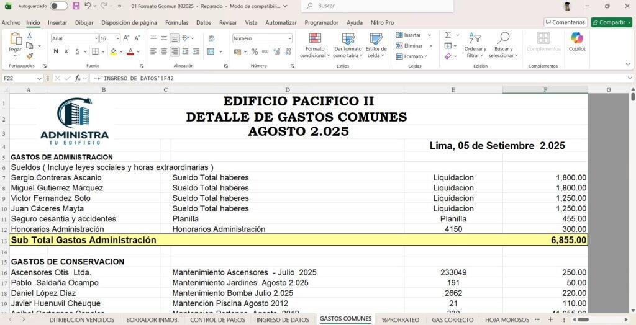Click the yellow fill color swatch
The height and width of the screenshot is (325, 636).
point(113,51)
